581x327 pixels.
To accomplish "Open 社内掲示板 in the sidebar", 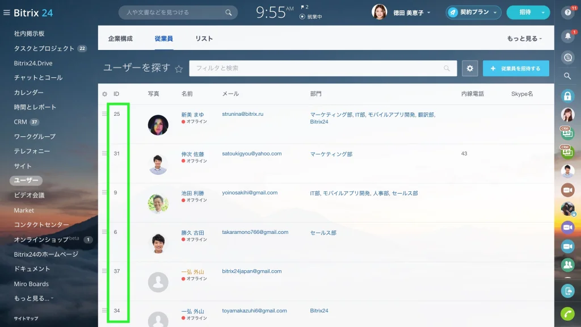I will 30,33.
